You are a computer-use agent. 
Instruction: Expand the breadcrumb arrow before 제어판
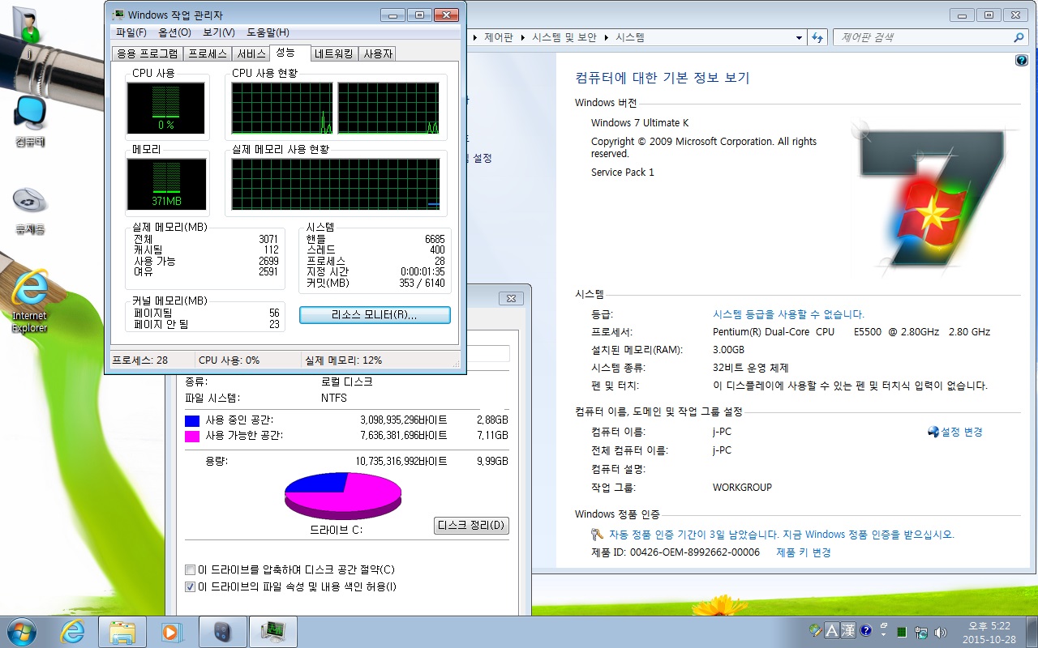(x=476, y=37)
